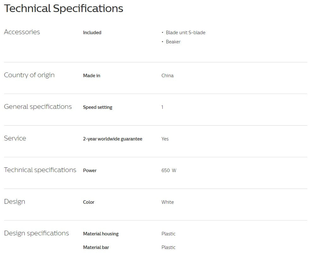Click the Color label under Design
Screen dimensions: 312x255
pos(88,202)
